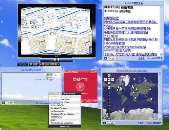Click the My top 10 software header
The height and width of the screenshot is (130, 169).
point(65,94)
